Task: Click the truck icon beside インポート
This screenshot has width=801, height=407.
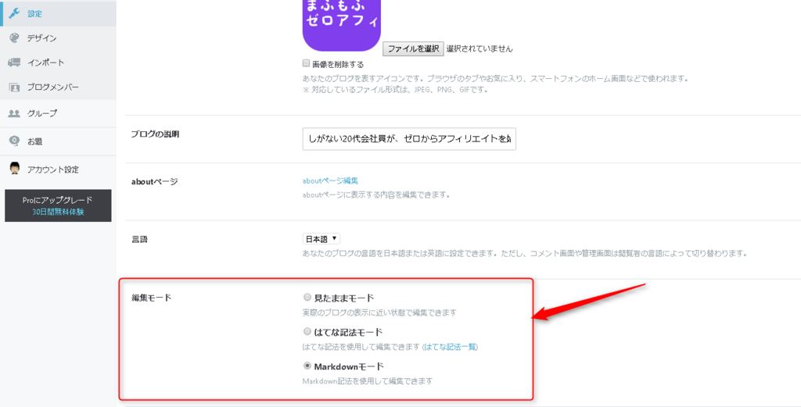Action: point(14,62)
